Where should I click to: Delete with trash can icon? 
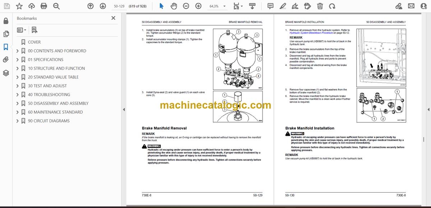tap(320, 6)
